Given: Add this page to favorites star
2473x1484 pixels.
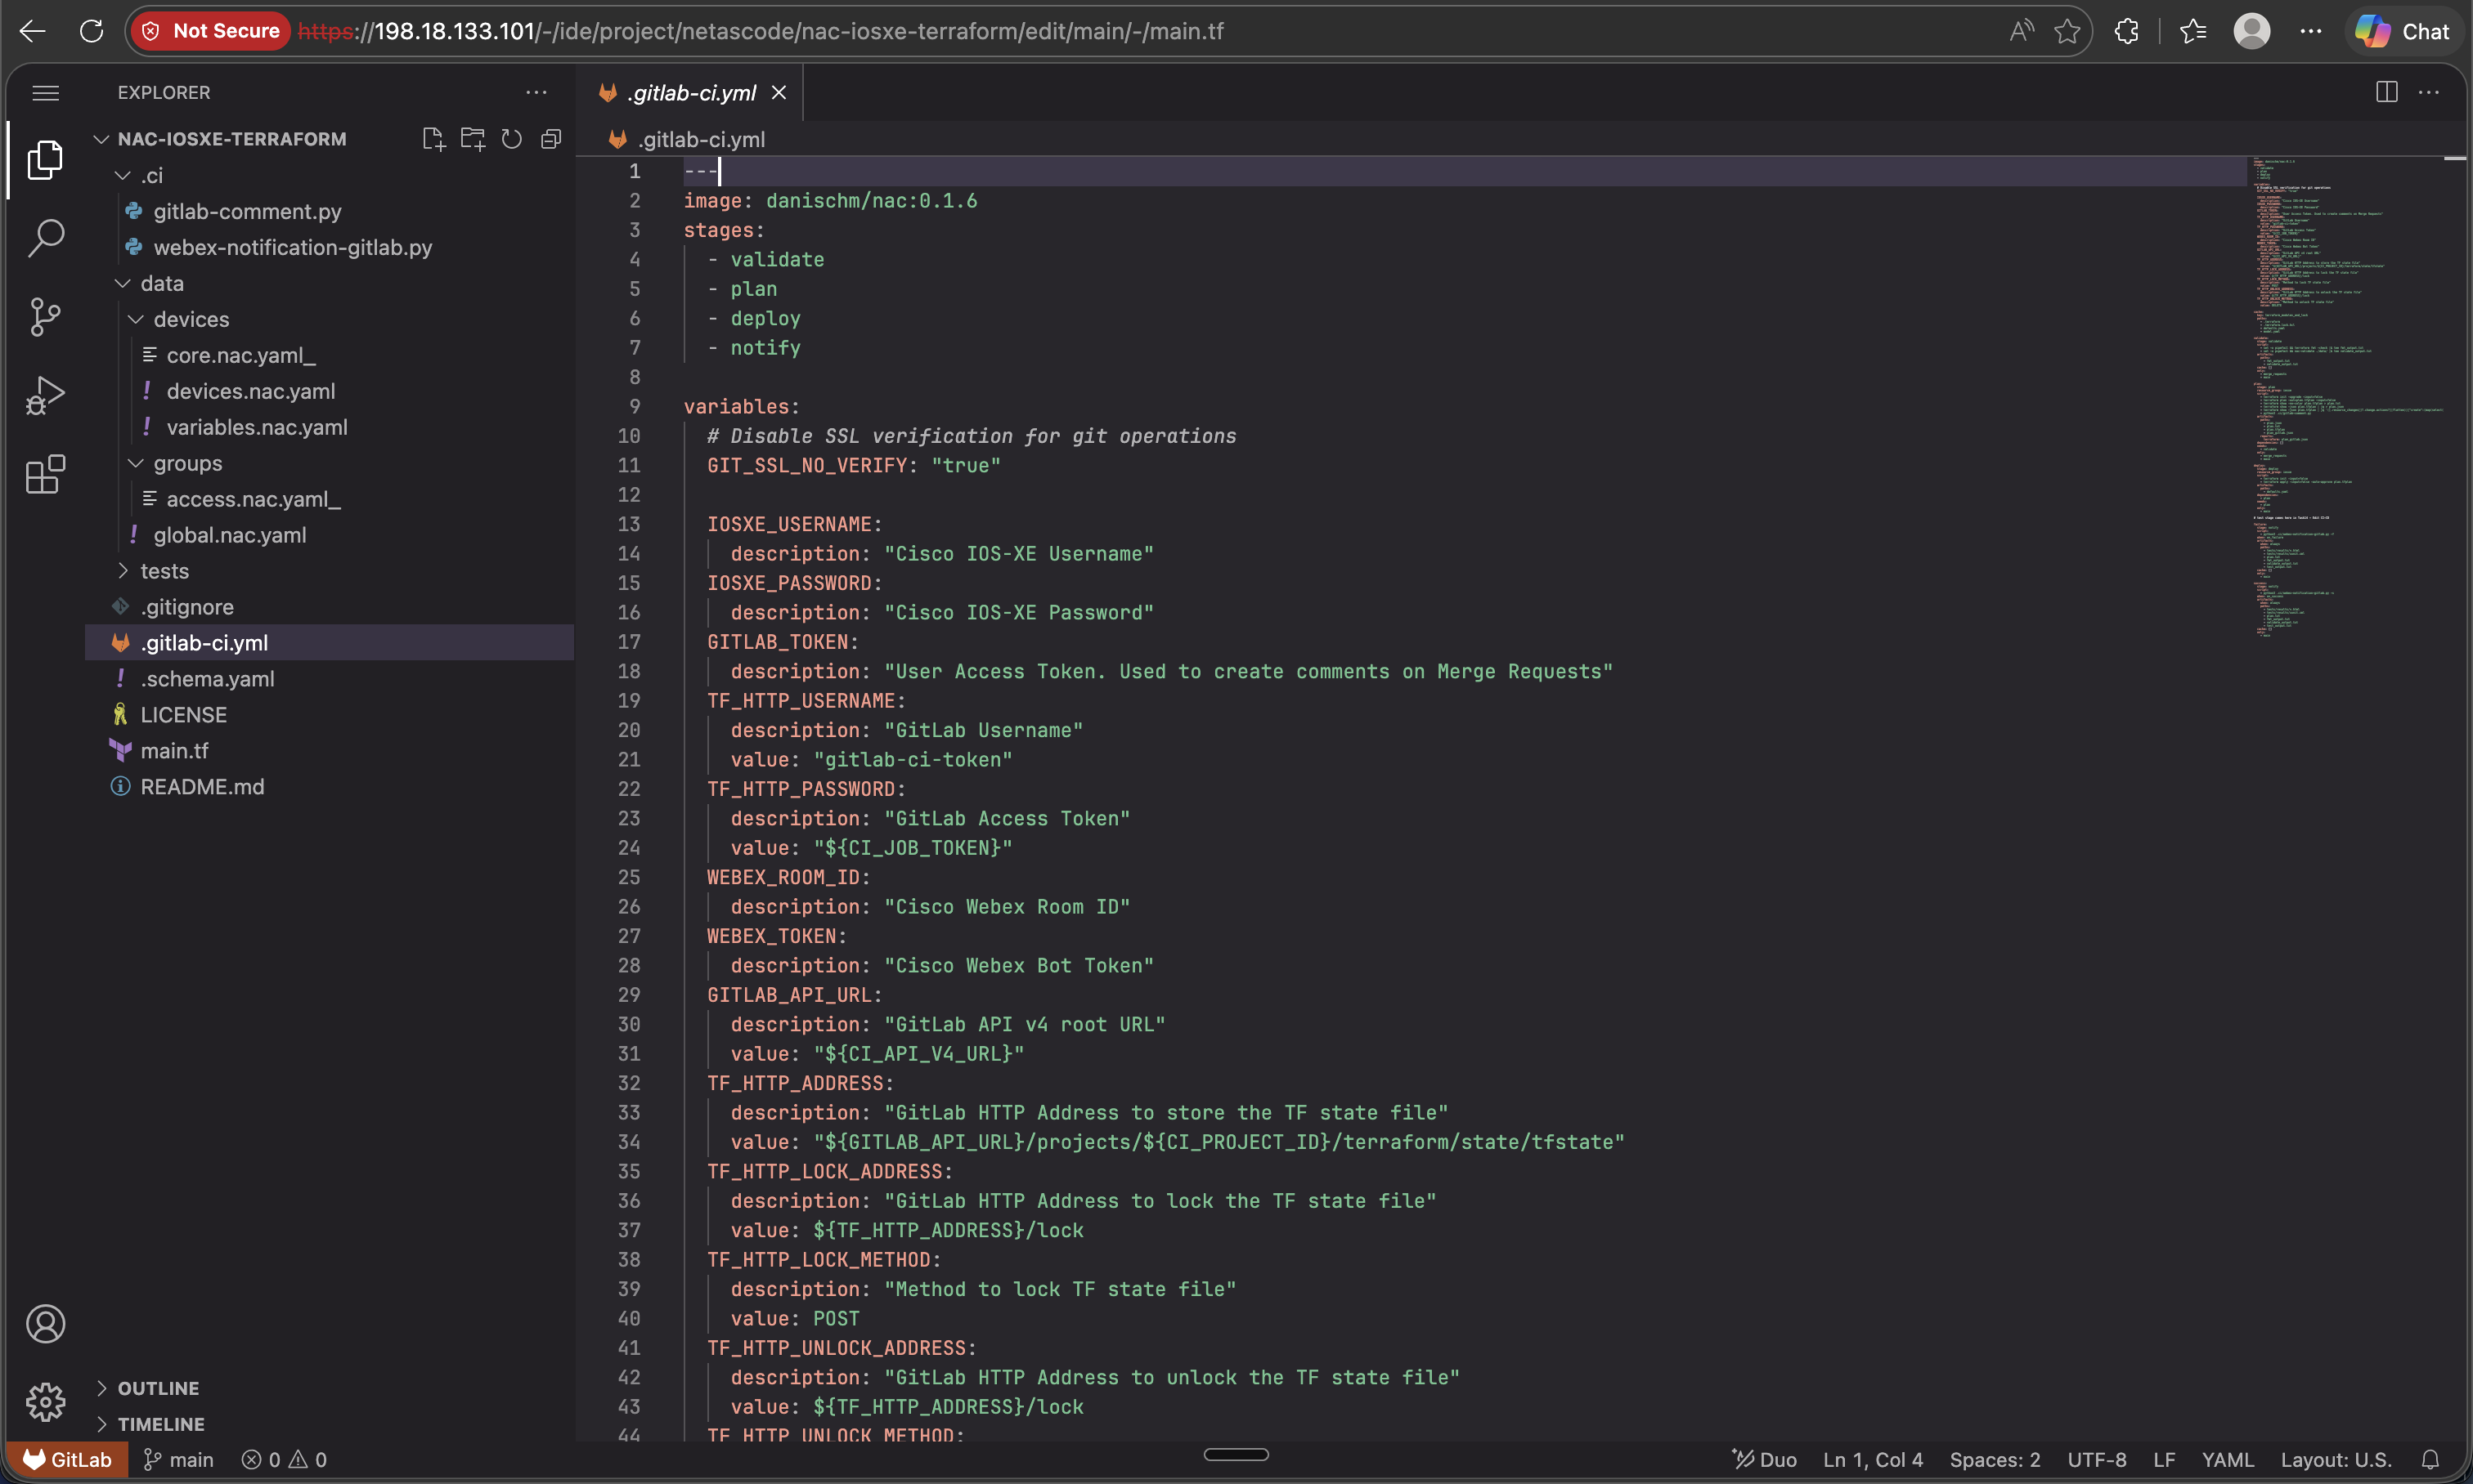Looking at the screenshot, I should [2067, 31].
